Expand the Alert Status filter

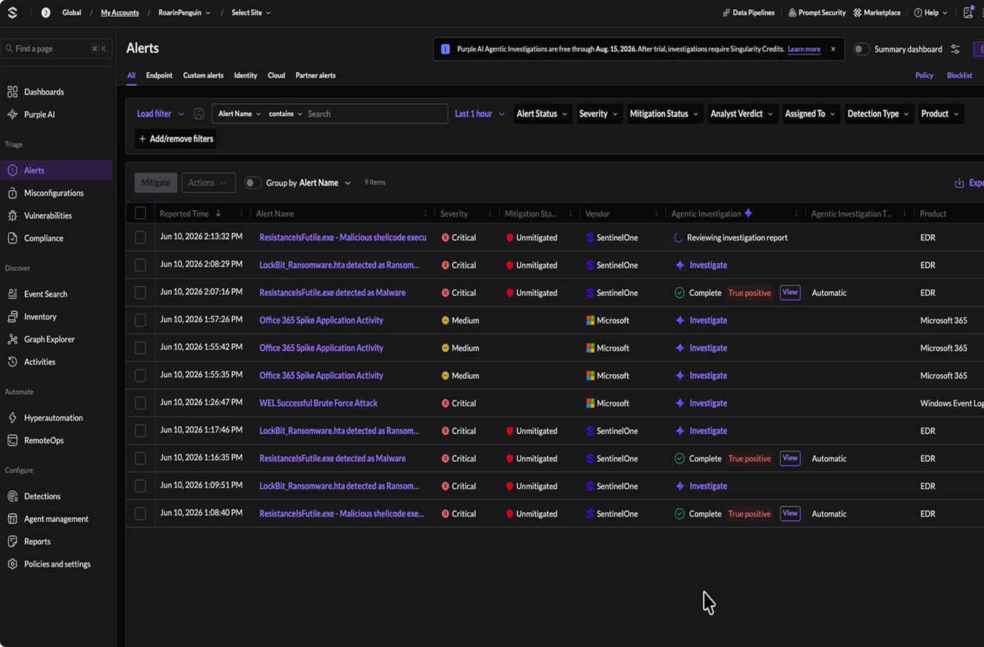pos(542,114)
